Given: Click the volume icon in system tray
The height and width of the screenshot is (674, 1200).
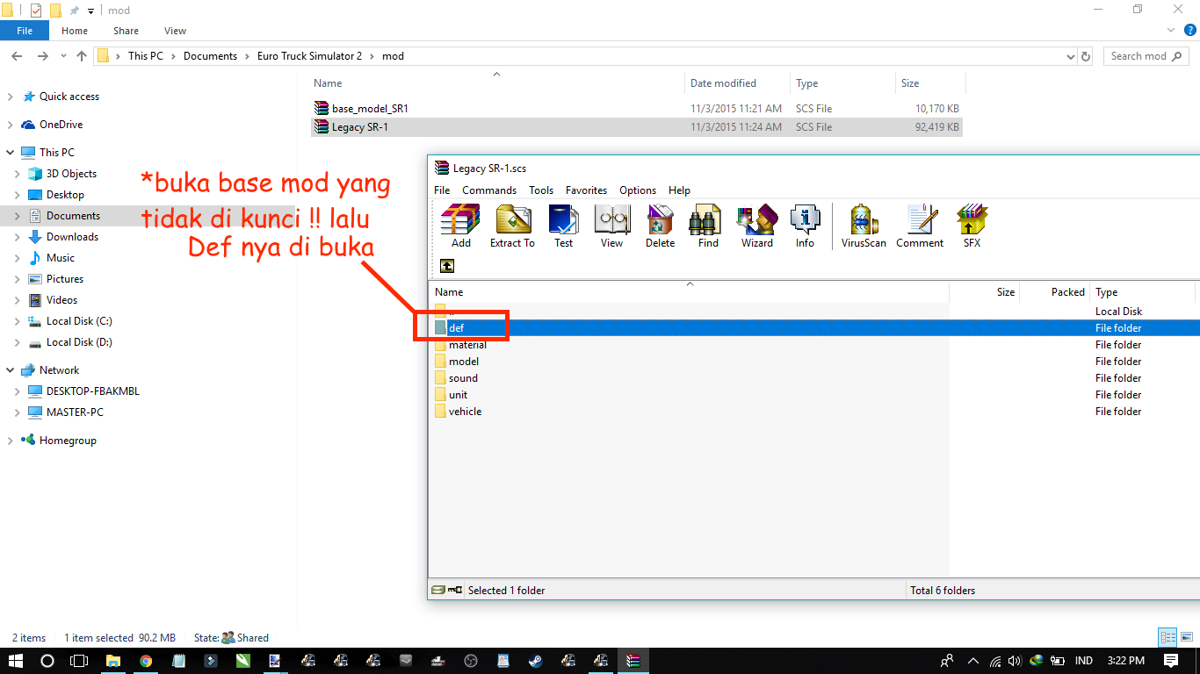Looking at the screenshot, I should [1015, 661].
